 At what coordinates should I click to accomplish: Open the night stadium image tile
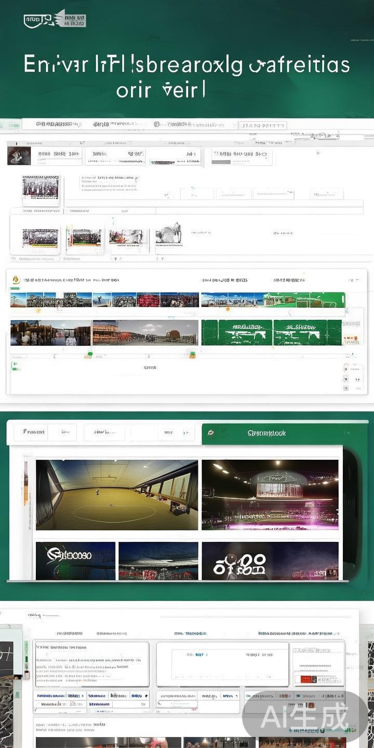click(158, 560)
